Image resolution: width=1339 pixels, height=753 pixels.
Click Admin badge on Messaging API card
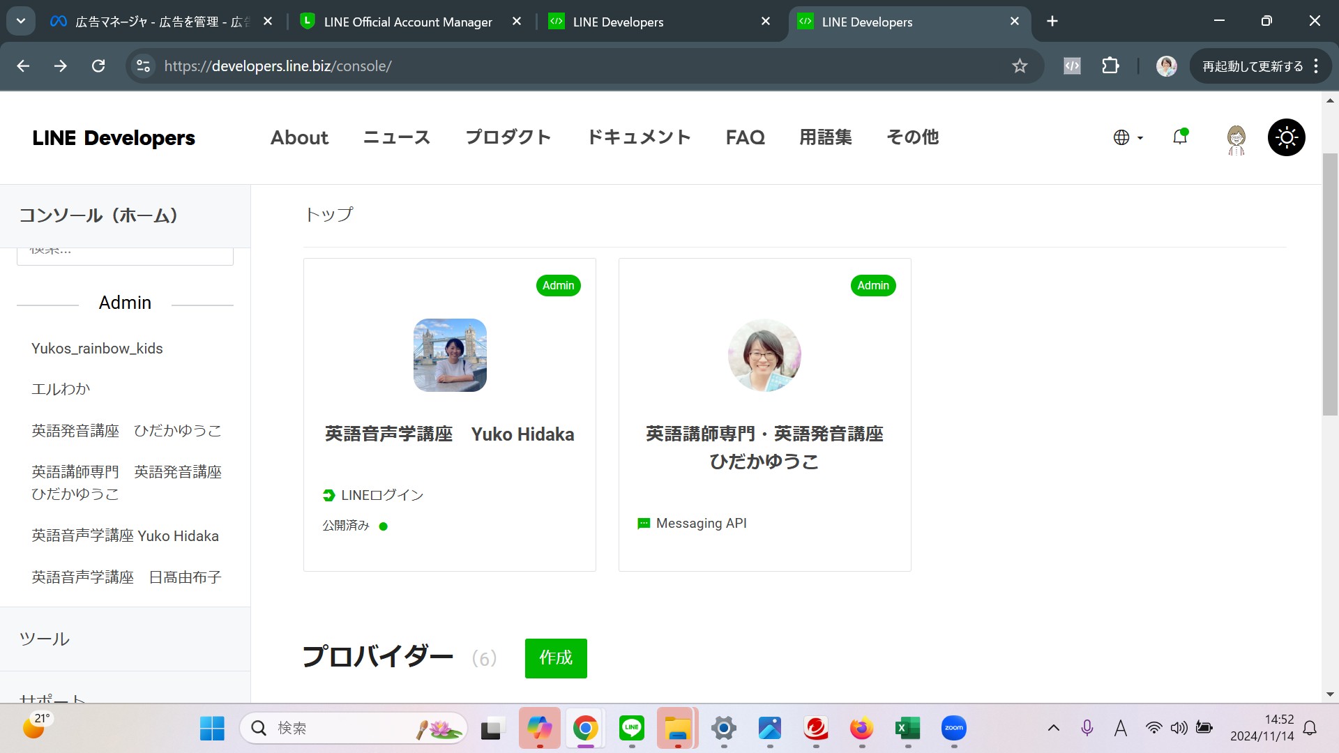(x=873, y=285)
